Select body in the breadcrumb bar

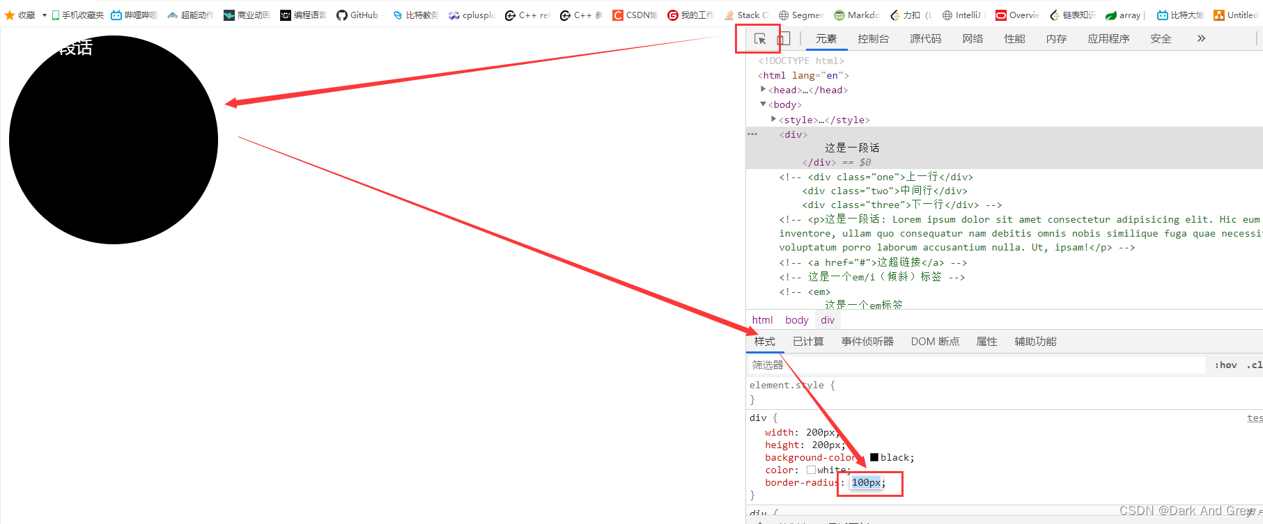click(797, 320)
